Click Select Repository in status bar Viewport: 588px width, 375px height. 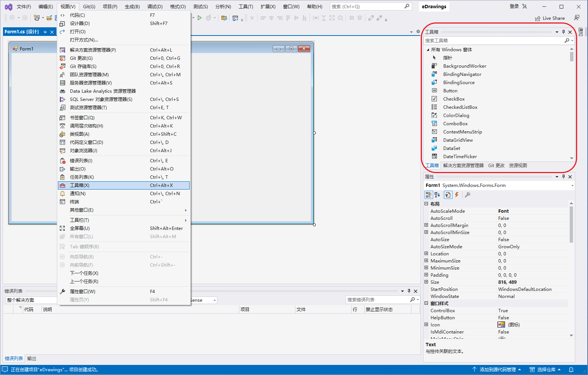(545, 369)
